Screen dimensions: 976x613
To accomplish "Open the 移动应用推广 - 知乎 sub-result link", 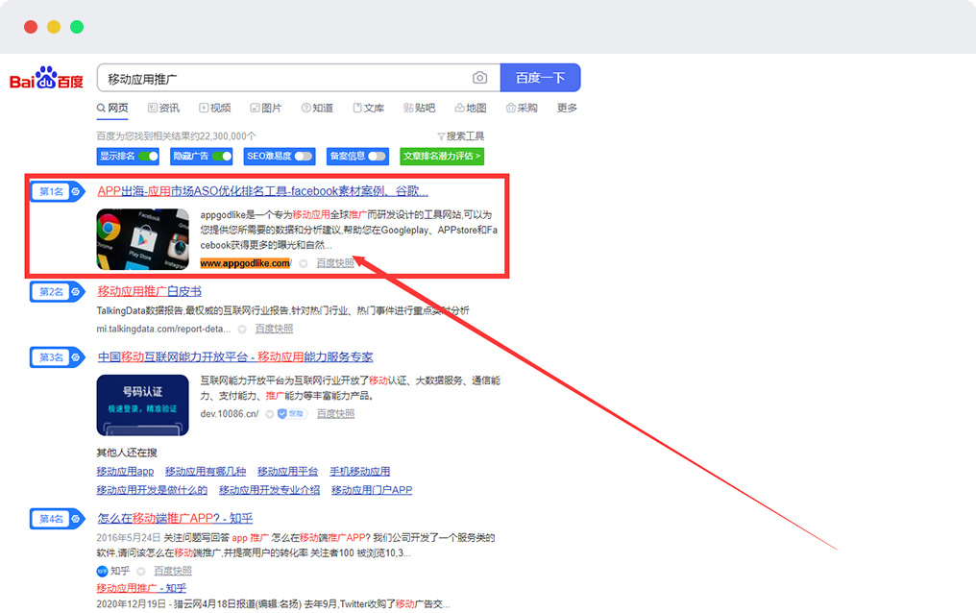I will [141, 588].
